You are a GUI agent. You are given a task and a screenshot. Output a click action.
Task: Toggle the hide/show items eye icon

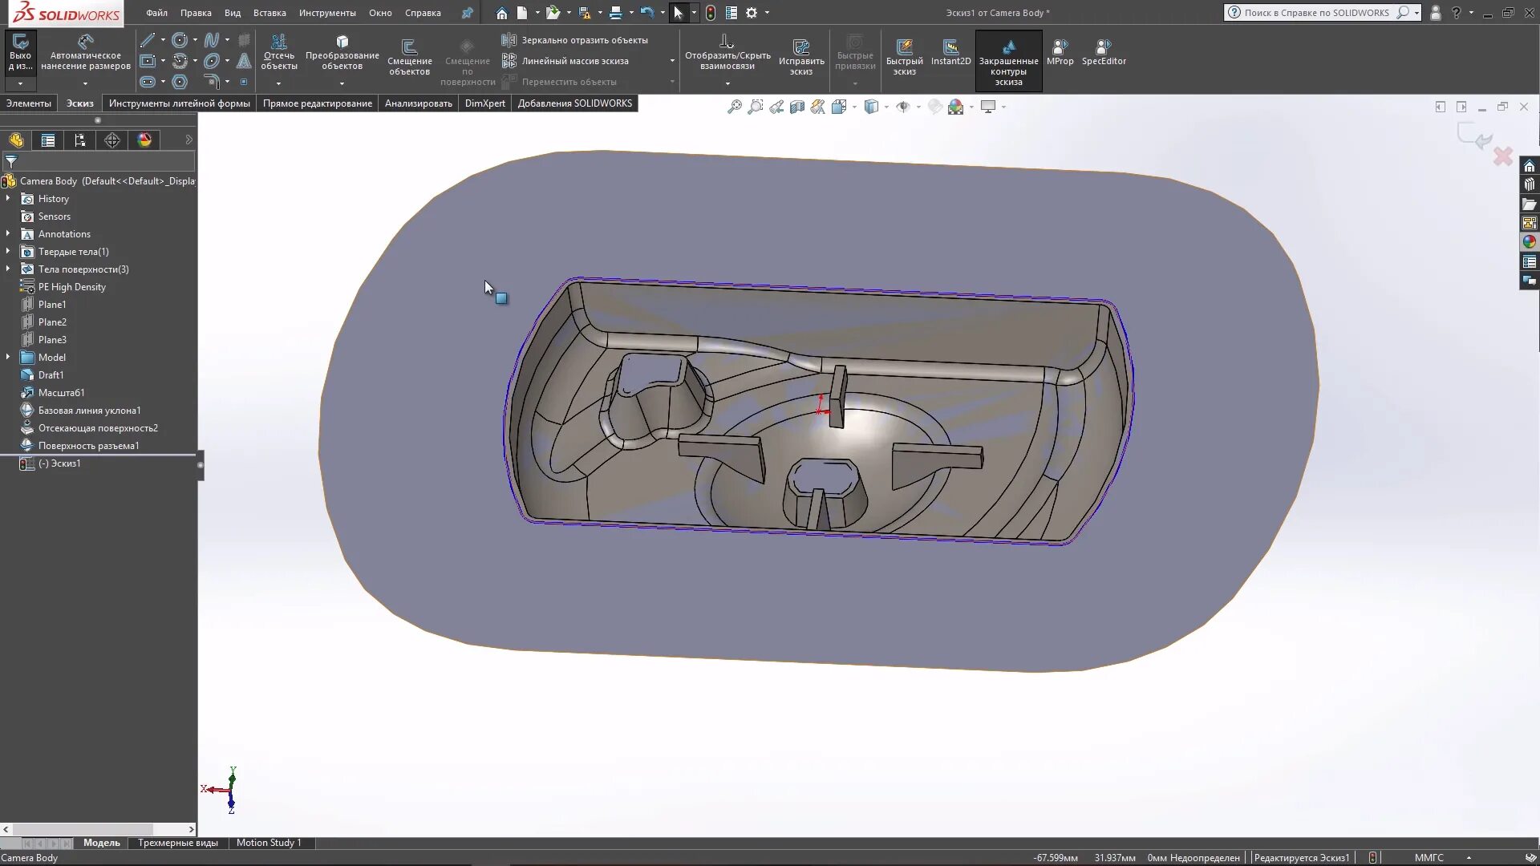click(905, 107)
